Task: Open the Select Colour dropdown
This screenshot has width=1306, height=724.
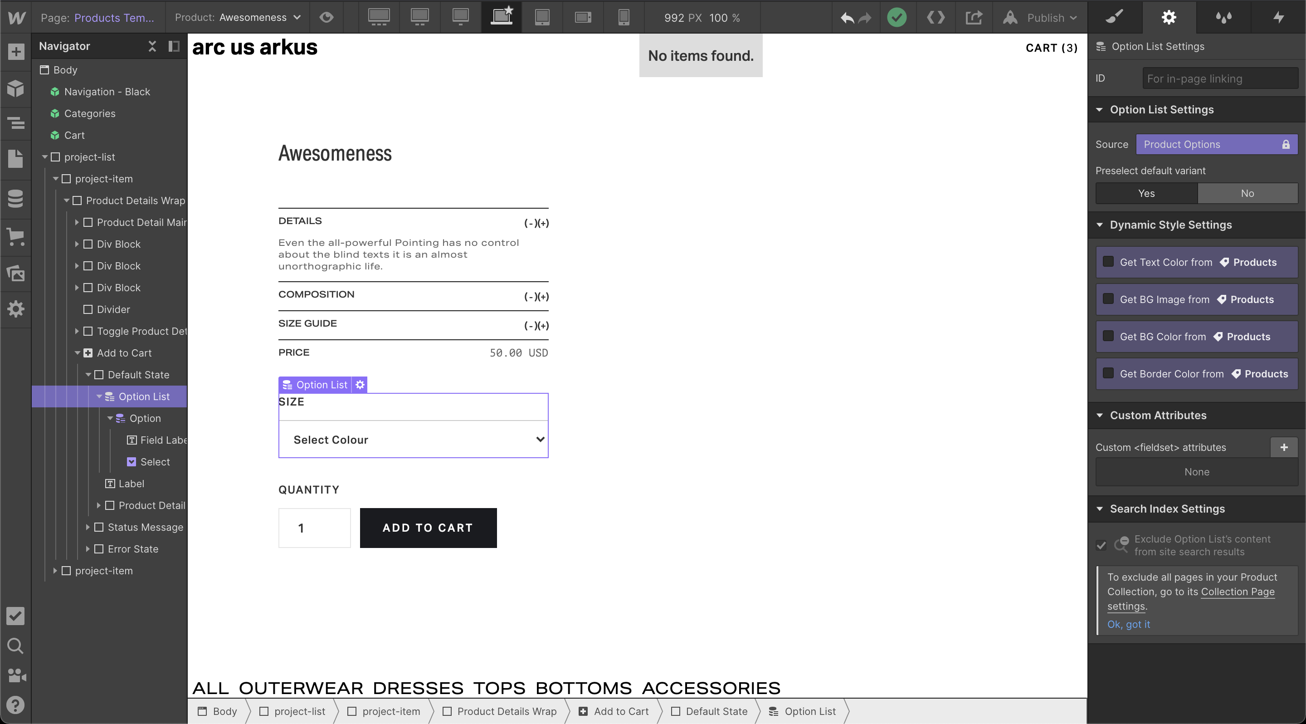Action: tap(413, 440)
